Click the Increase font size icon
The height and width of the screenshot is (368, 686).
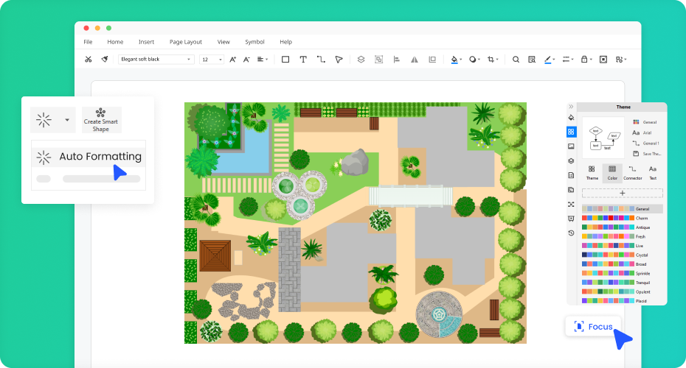(233, 60)
